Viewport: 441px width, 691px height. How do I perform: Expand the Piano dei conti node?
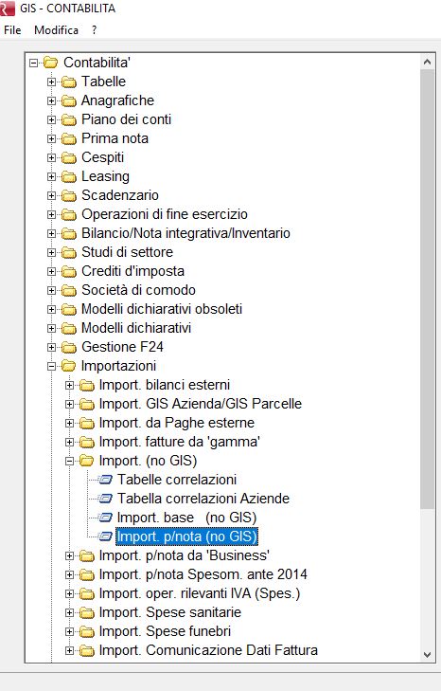(x=51, y=119)
